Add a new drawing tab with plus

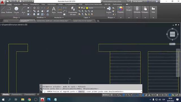[x=98, y=21]
